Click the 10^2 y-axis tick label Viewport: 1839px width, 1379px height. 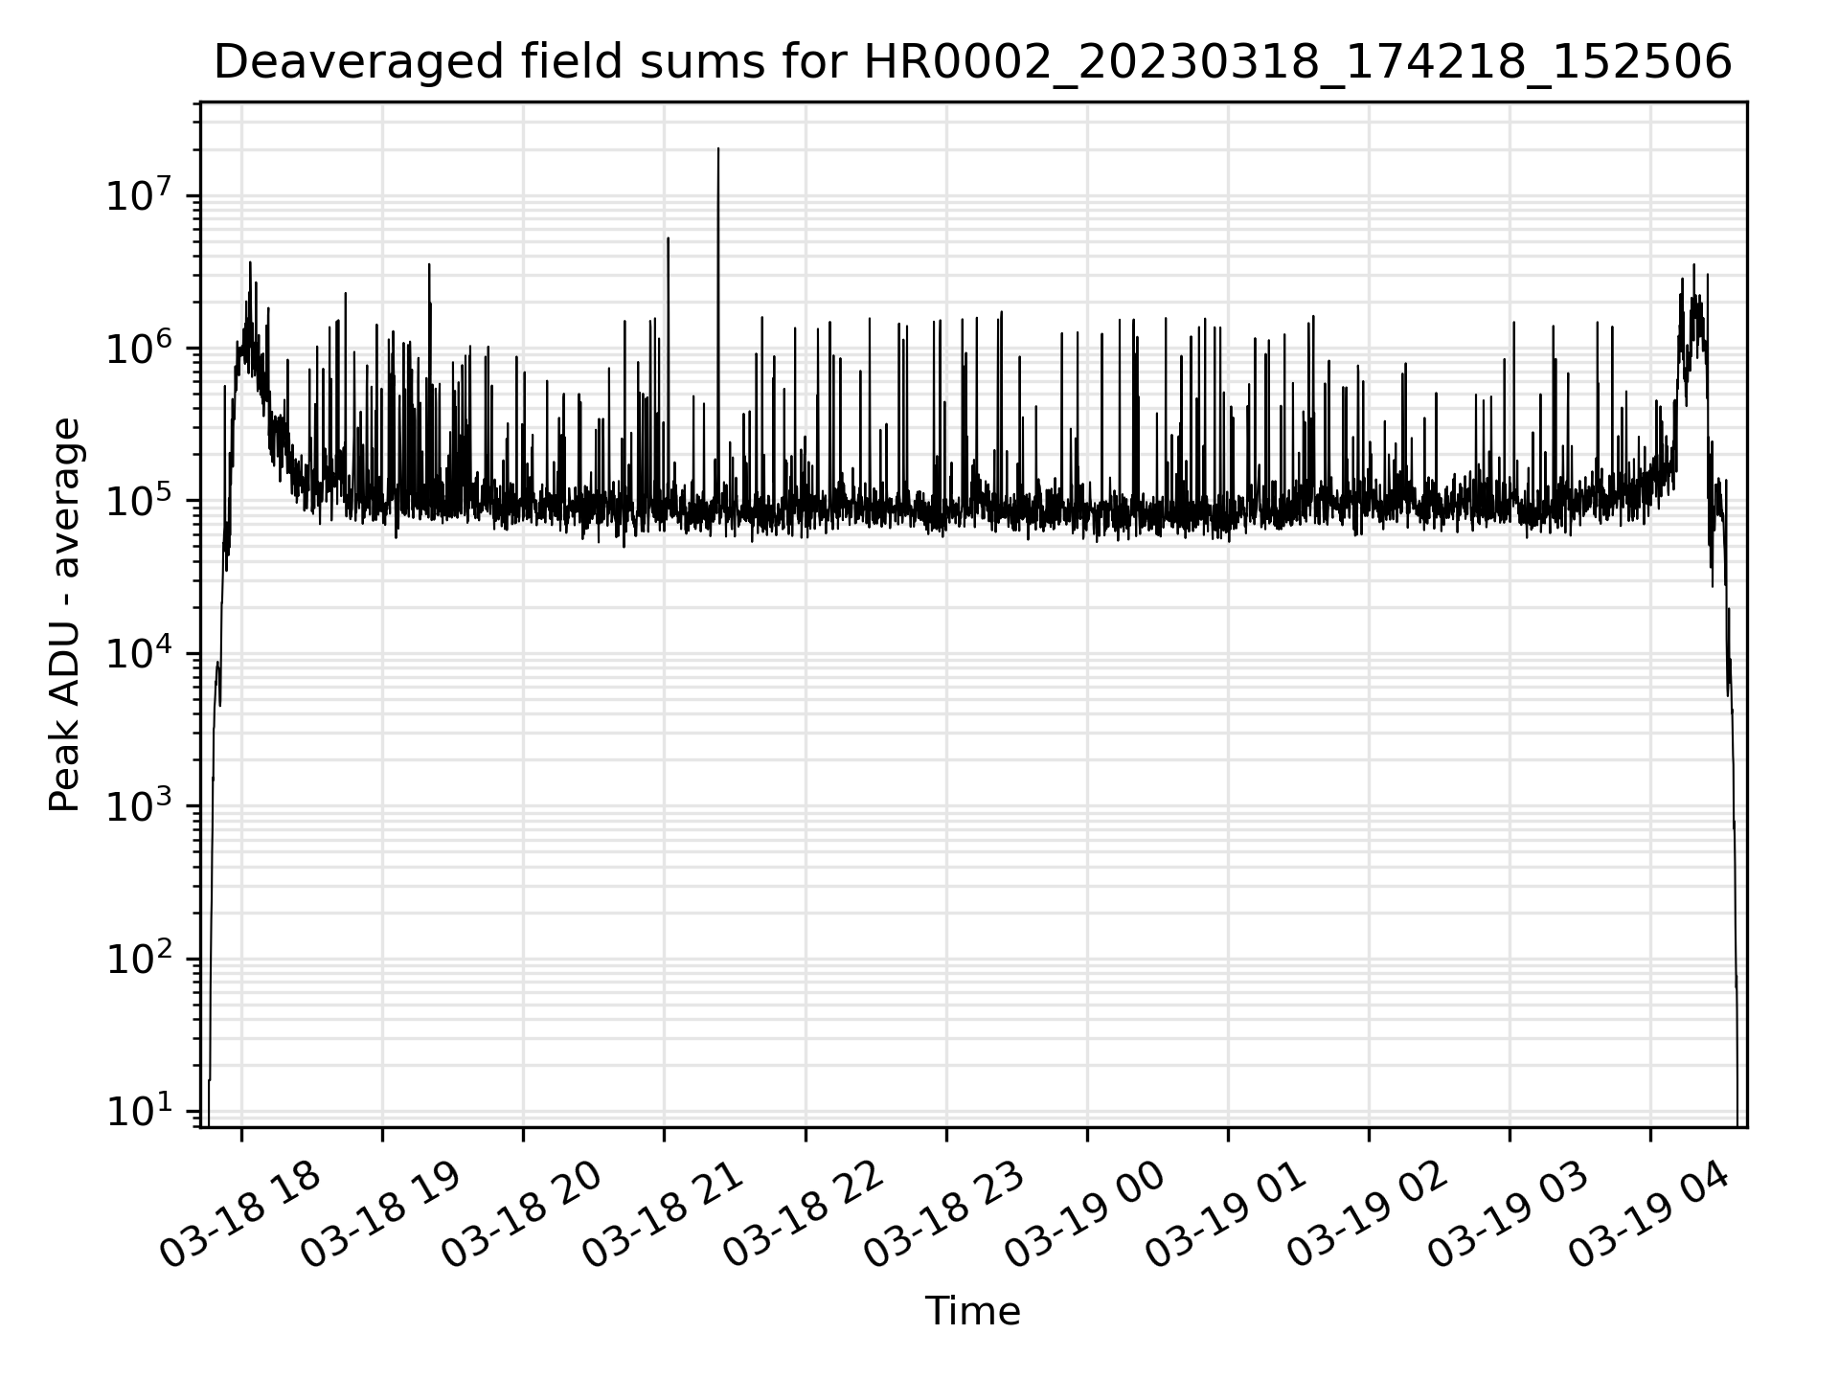139,958
